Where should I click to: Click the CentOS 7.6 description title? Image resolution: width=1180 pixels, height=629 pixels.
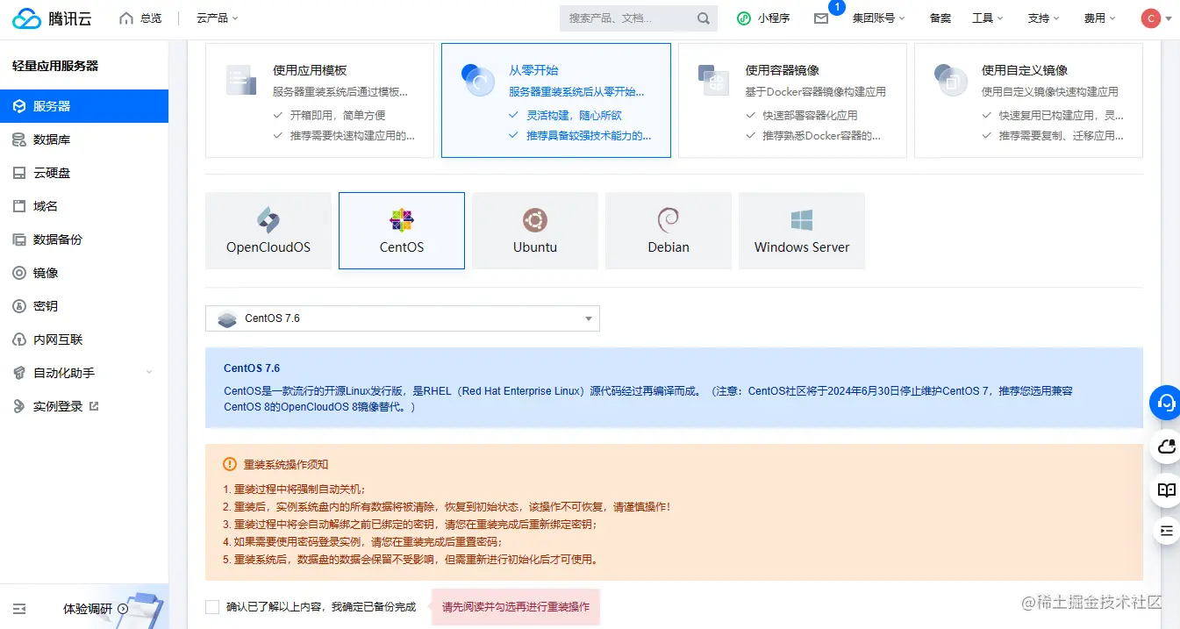tap(252, 368)
